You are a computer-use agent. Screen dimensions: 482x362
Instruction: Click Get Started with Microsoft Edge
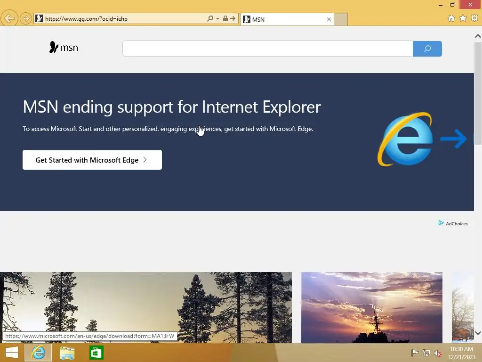(x=92, y=160)
